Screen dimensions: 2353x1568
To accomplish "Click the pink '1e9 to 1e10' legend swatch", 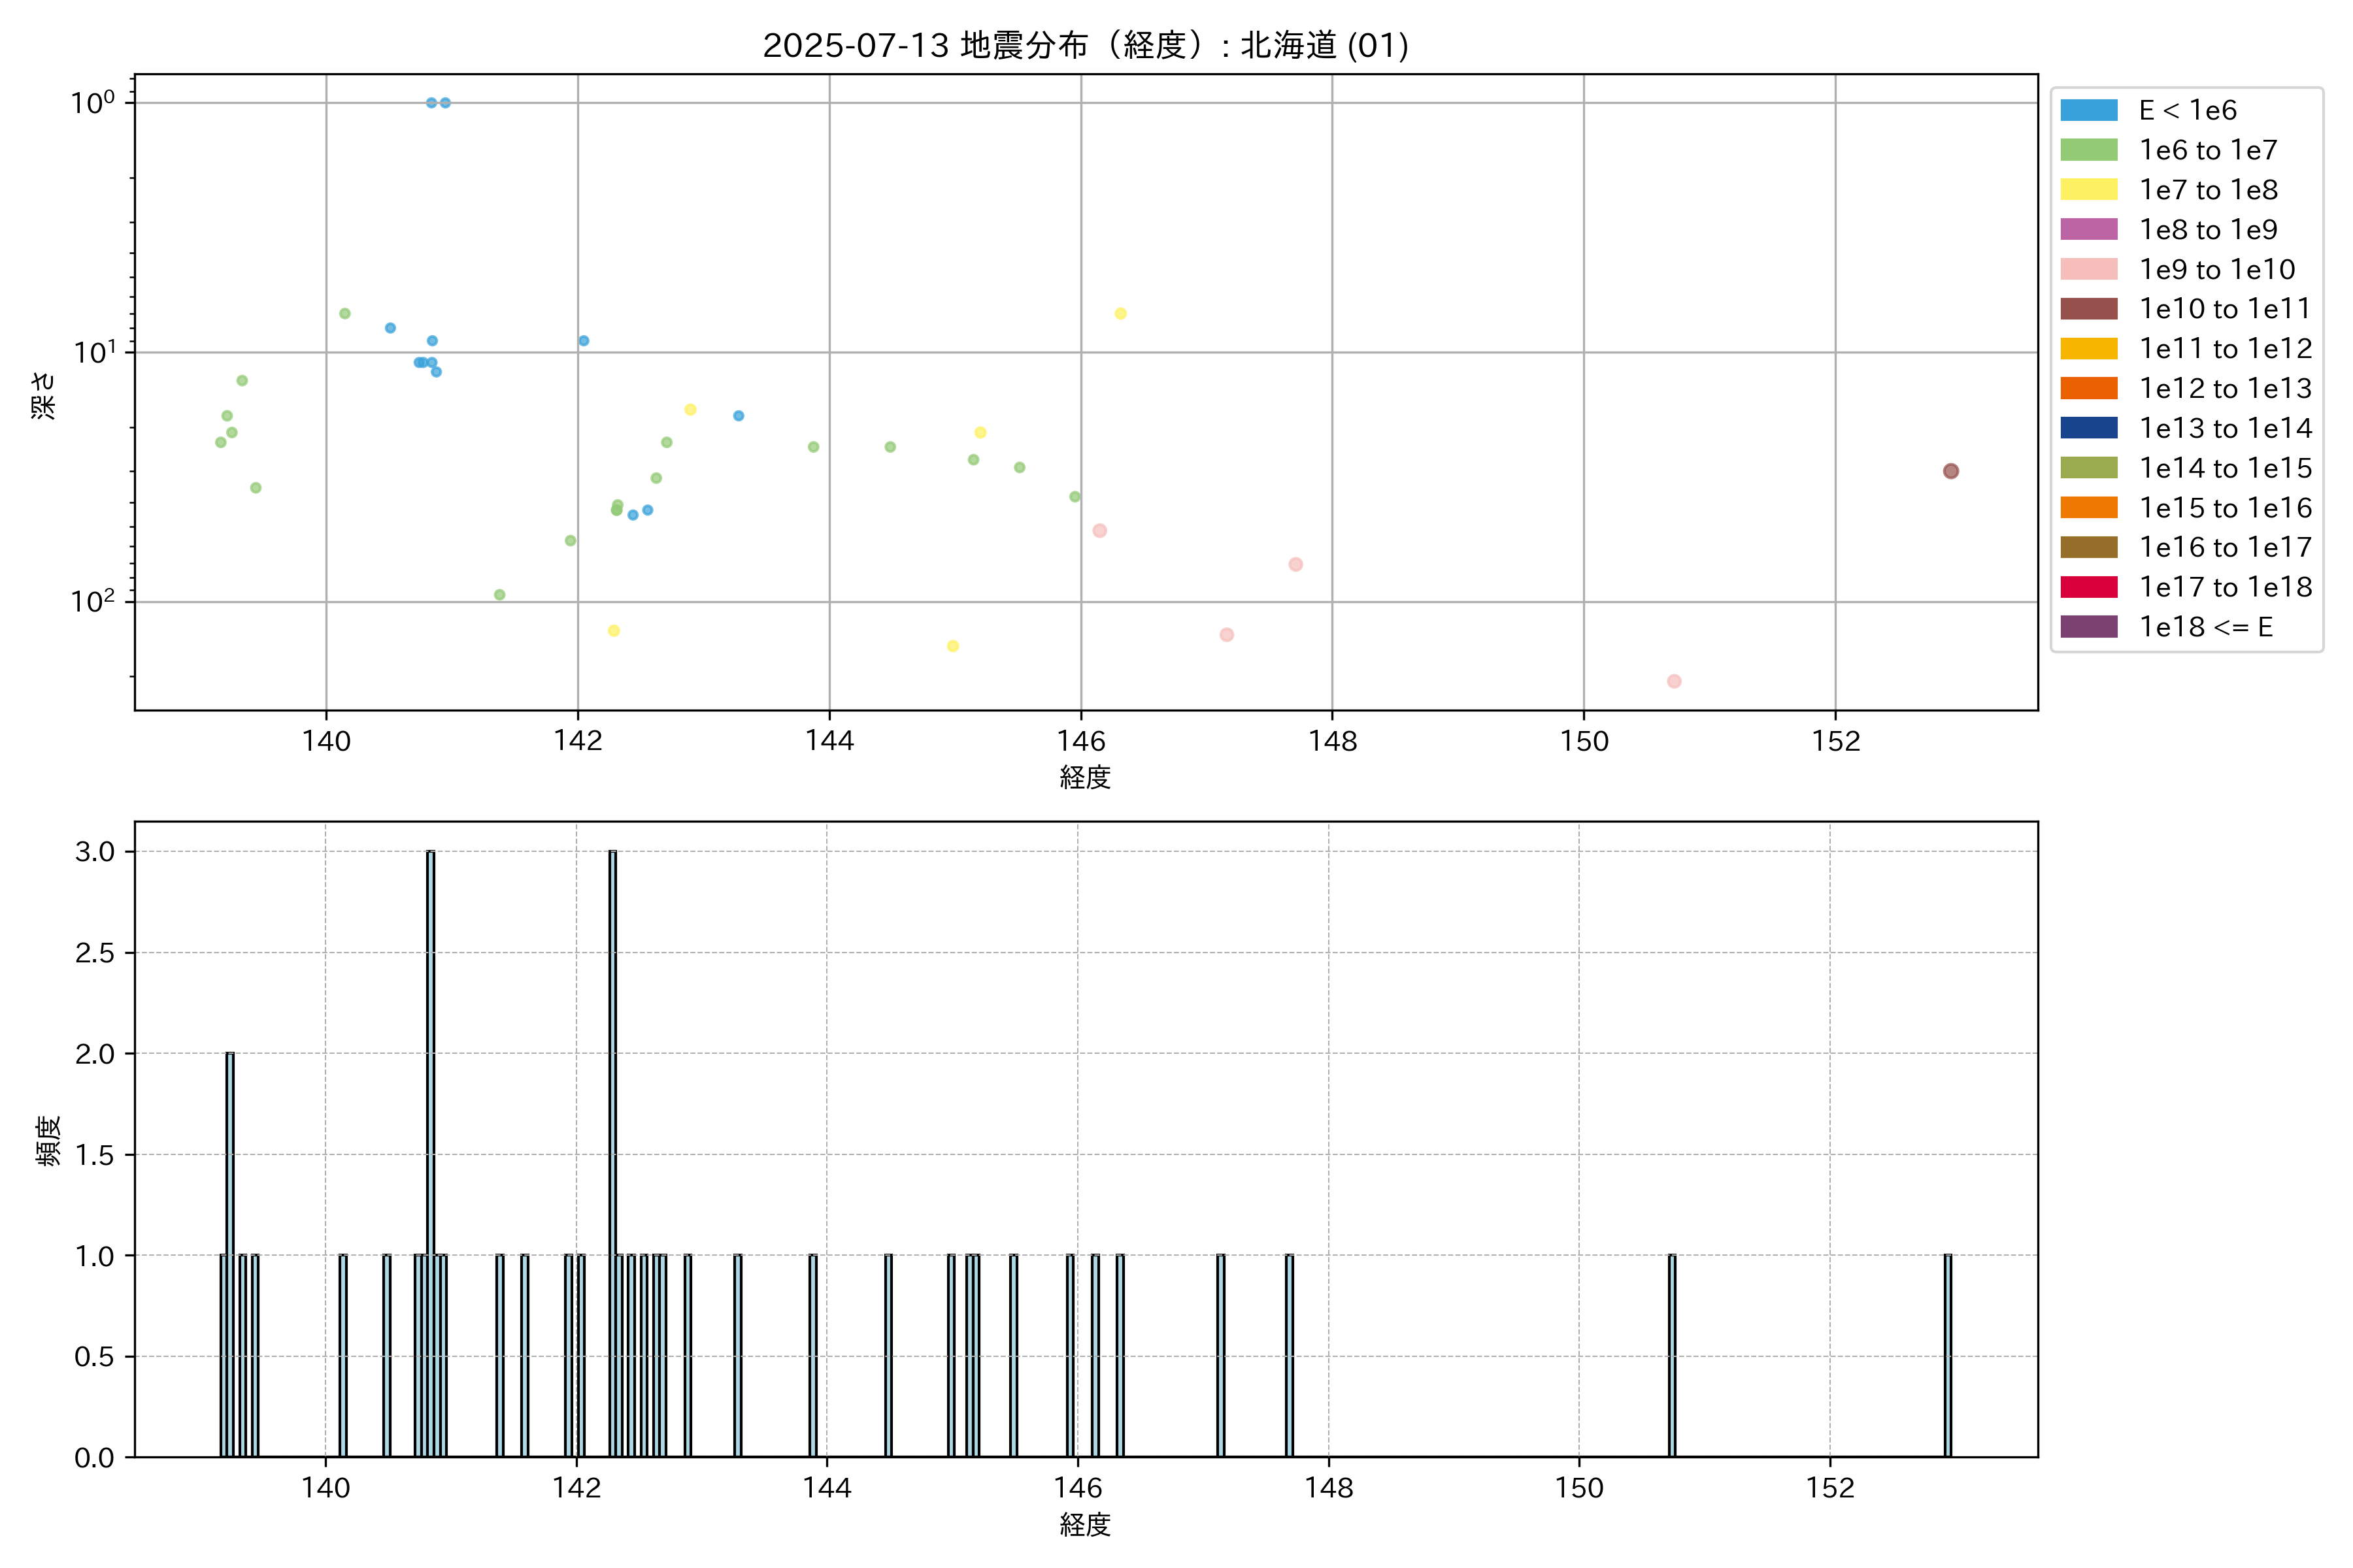I will point(2089,269).
